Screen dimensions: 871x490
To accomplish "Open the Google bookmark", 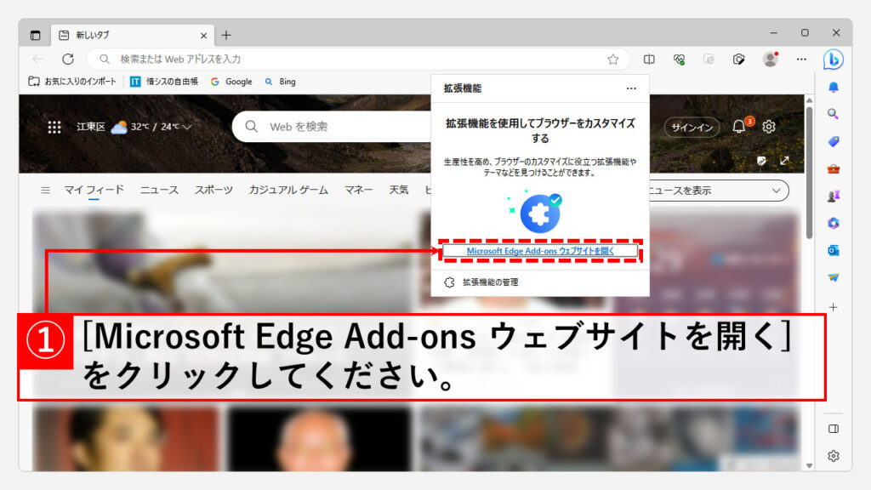I will pos(231,82).
